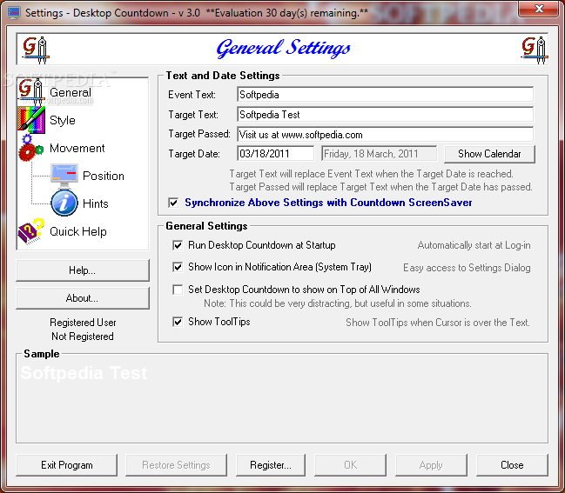
Task: Uncheck Show Icon in Notification Area
Action: [x=178, y=267]
